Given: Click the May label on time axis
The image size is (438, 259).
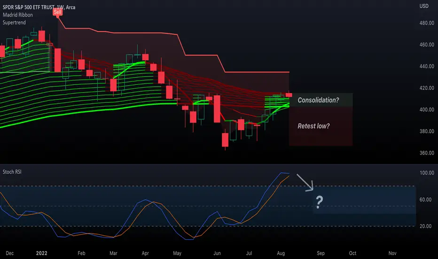Looking at the screenshot, I should 177,253.
